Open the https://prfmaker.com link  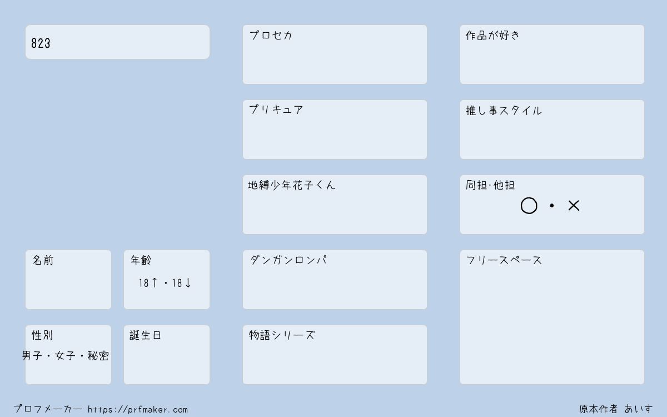(138, 410)
